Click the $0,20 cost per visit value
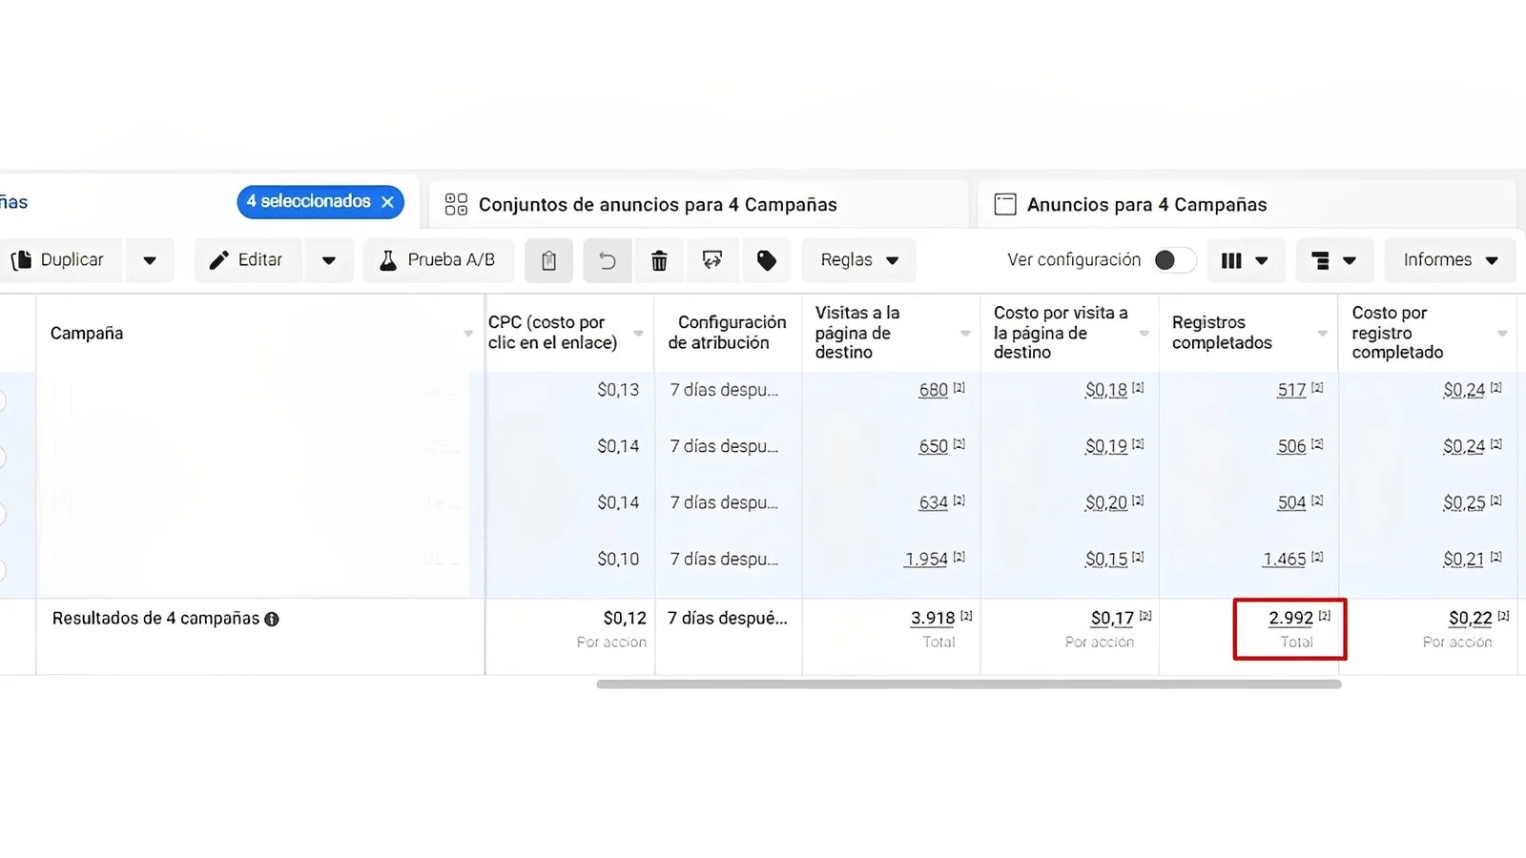The width and height of the screenshot is (1526, 858). pos(1106,502)
